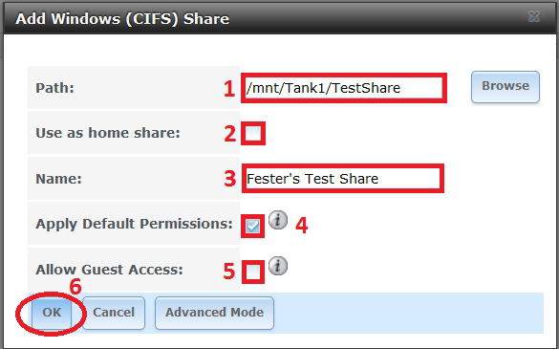
Task: Confirm the share with OK
Action: 52,313
